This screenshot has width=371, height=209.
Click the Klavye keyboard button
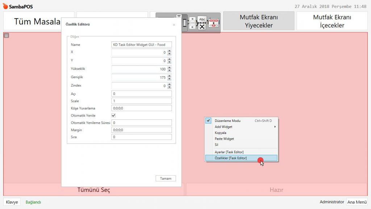pos(12,202)
